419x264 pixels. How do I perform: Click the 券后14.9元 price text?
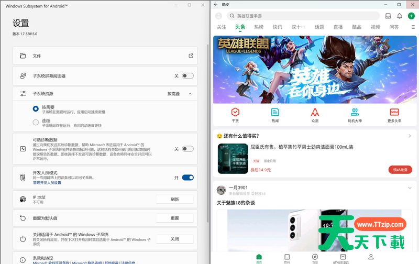[260, 170]
